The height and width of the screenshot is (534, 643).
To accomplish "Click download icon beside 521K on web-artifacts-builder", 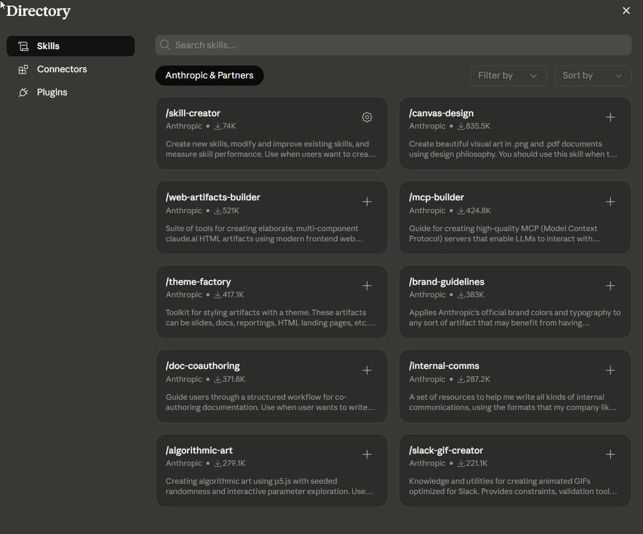I will [218, 211].
